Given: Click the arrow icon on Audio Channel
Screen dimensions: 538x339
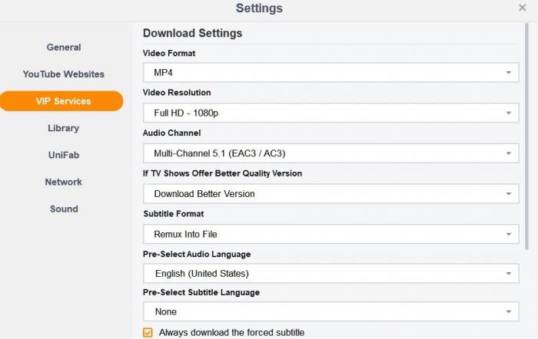Looking at the screenshot, I should click(x=508, y=153).
